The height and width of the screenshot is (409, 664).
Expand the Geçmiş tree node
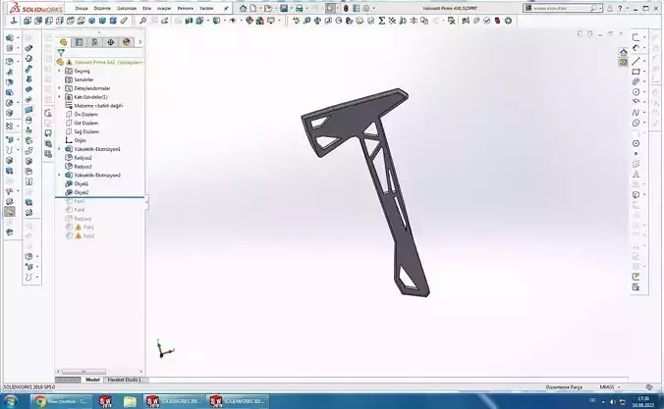(59, 71)
